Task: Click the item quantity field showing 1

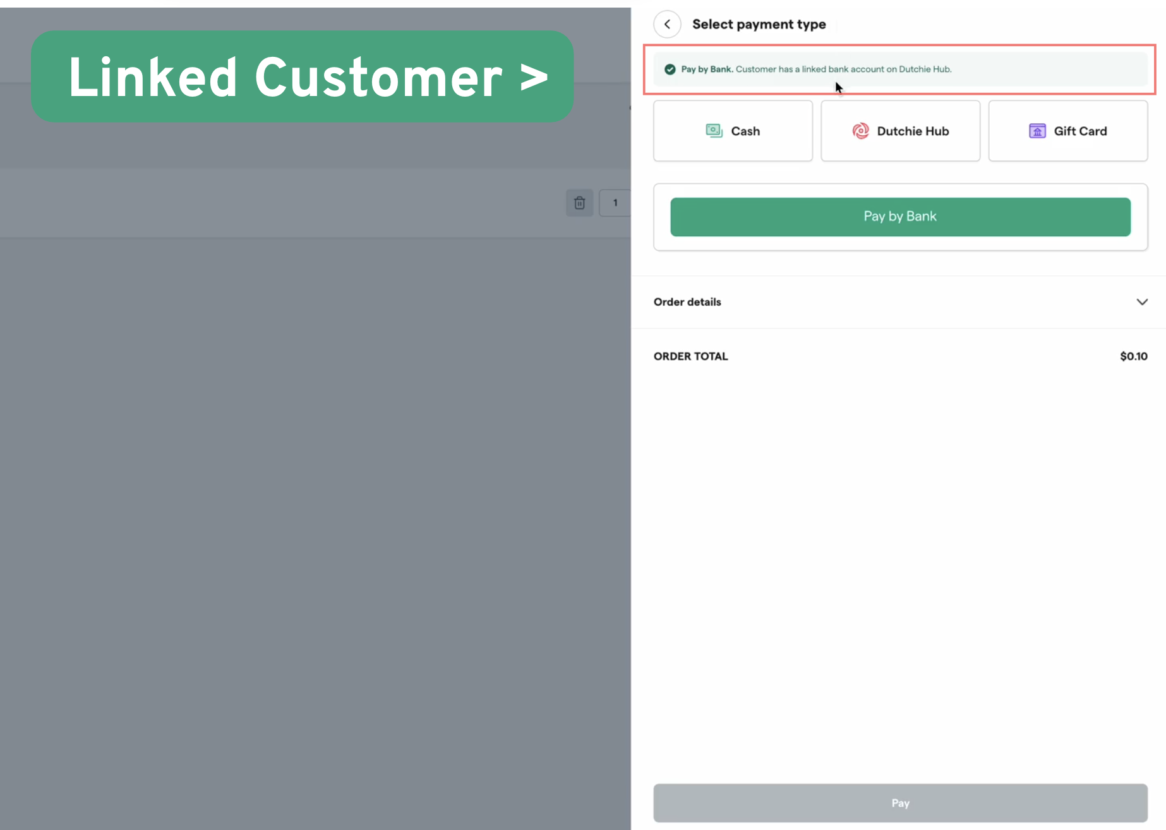Action: (x=615, y=203)
